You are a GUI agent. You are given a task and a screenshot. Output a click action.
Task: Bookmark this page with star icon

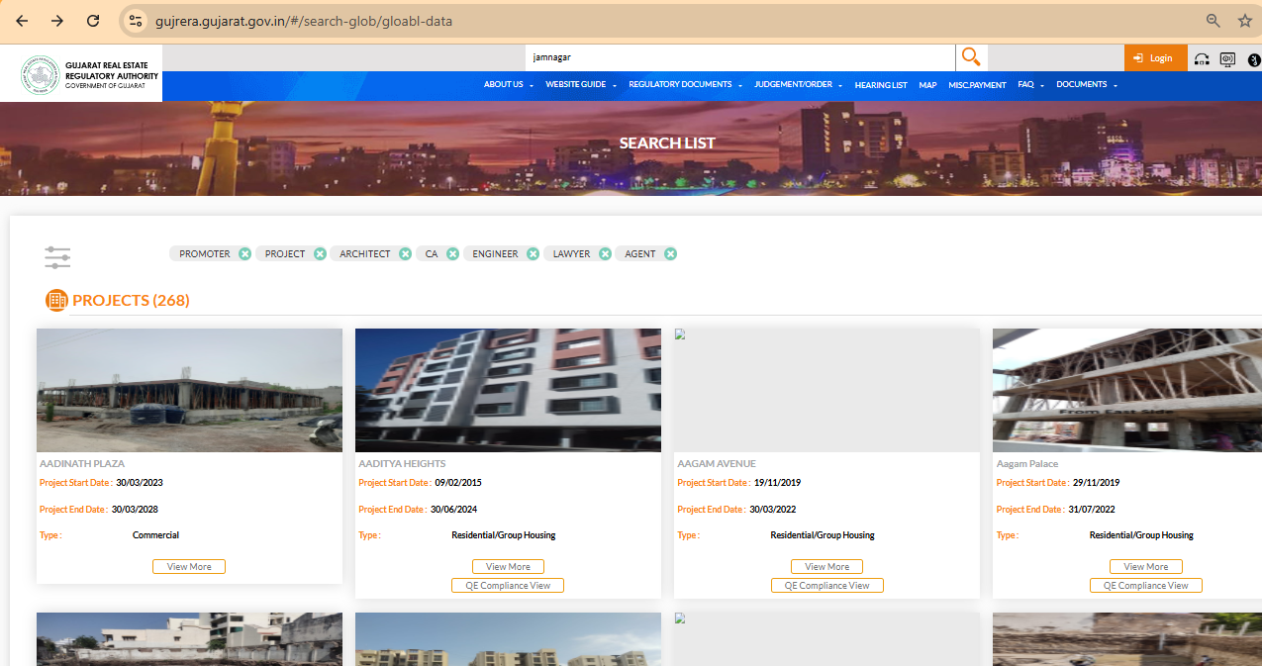[x=1244, y=21]
